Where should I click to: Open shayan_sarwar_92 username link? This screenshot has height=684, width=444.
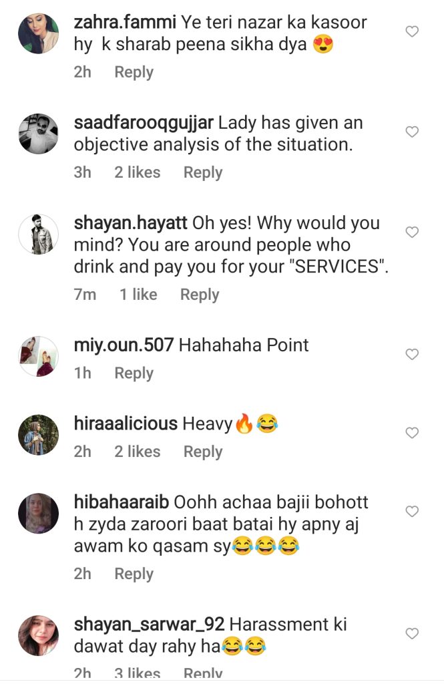(149, 625)
